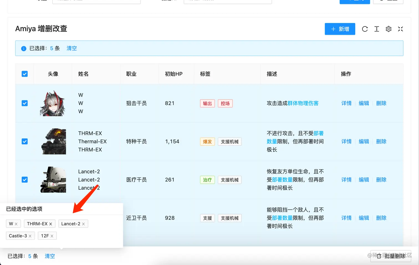Viewport: 419px width, 265px height.
Task: Click the 新增 add button
Action: pos(340,29)
